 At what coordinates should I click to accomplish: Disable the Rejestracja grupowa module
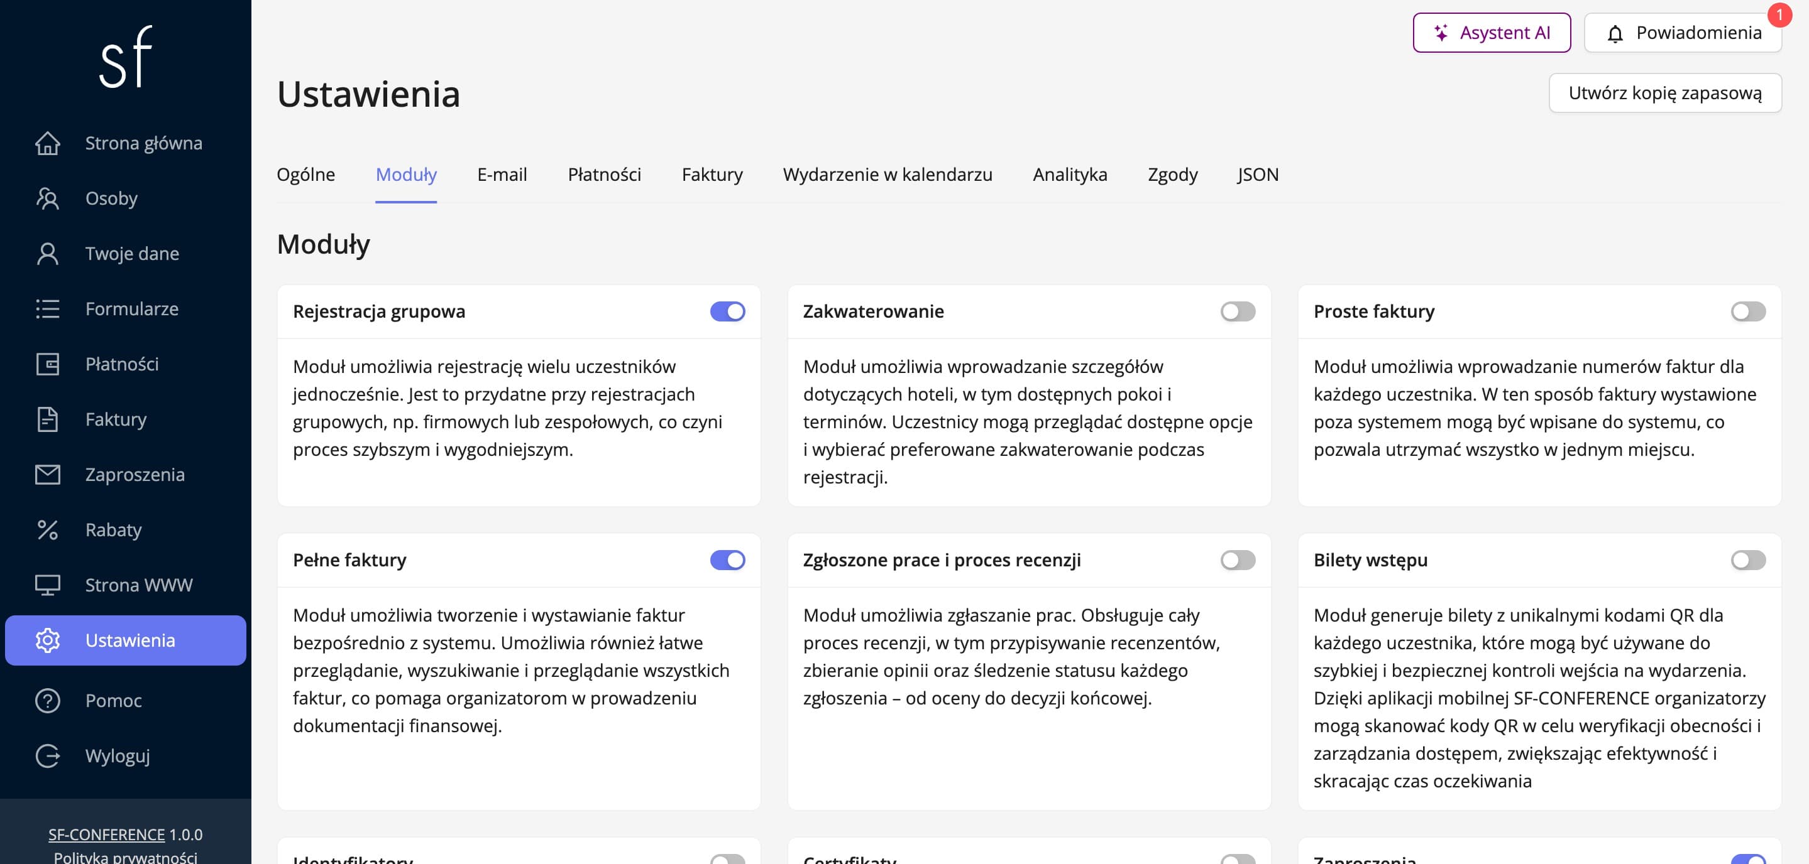(x=727, y=311)
